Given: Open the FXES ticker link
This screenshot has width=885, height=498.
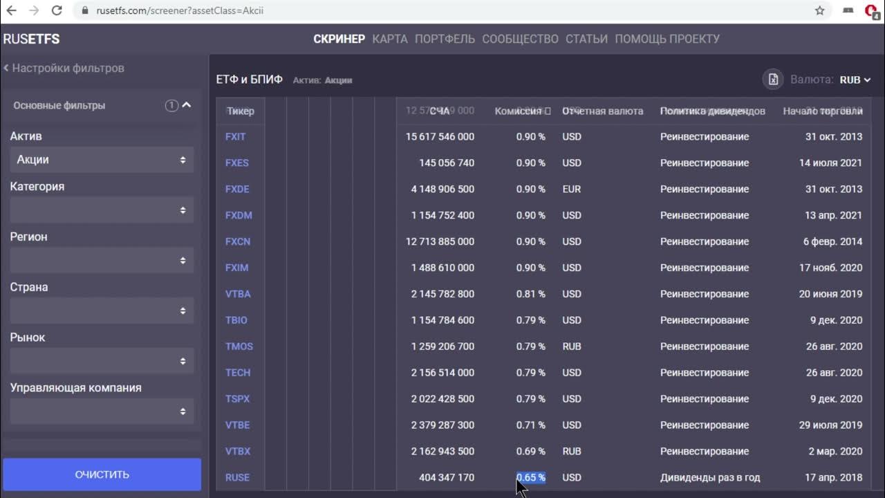Looking at the screenshot, I should 236,163.
